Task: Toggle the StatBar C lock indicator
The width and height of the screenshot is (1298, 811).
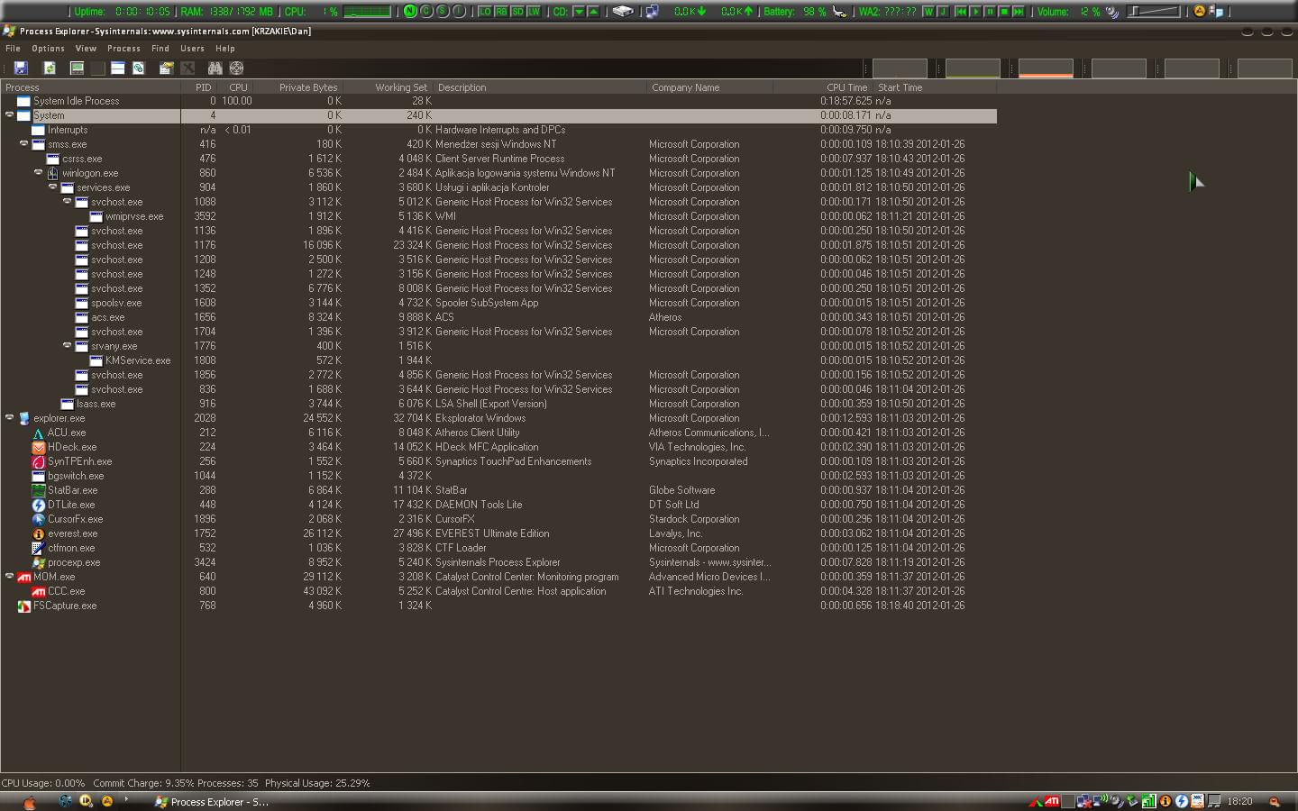Action: pos(426,12)
